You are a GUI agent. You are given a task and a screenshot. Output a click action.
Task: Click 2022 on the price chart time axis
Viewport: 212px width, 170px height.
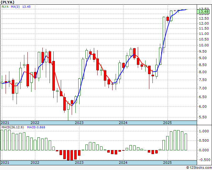(x=35, y=123)
